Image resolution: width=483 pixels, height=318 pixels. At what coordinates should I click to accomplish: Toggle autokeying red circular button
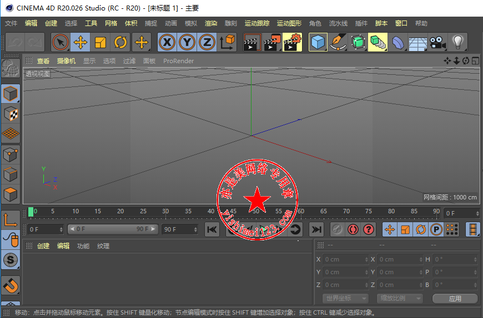(x=353, y=229)
